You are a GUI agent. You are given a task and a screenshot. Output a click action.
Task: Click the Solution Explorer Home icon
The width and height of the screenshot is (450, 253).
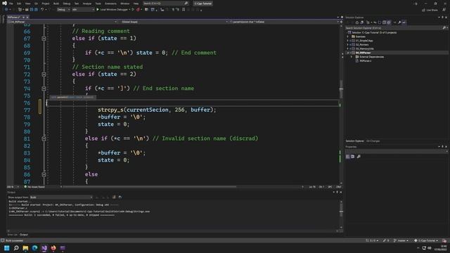point(357,22)
